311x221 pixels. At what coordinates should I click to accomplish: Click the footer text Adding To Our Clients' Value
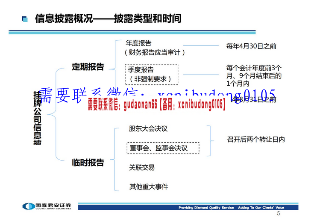point(261,208)
